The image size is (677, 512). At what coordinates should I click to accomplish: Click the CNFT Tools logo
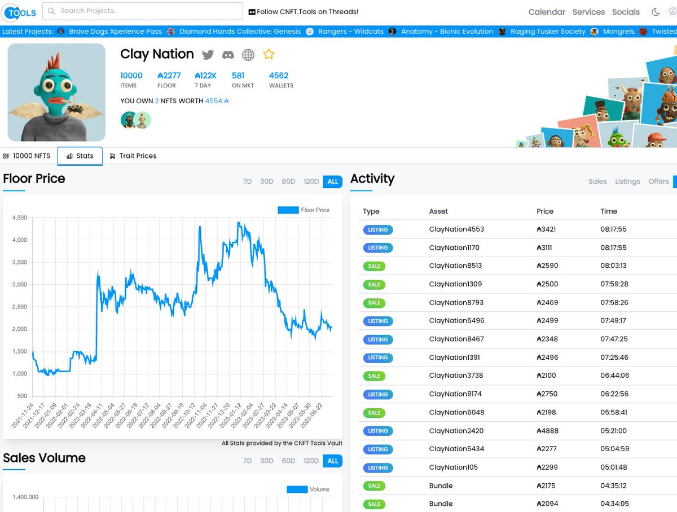tap(19, 11)
